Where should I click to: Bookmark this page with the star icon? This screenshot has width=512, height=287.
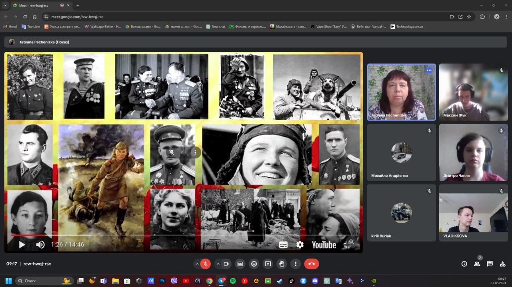(469, 17)
